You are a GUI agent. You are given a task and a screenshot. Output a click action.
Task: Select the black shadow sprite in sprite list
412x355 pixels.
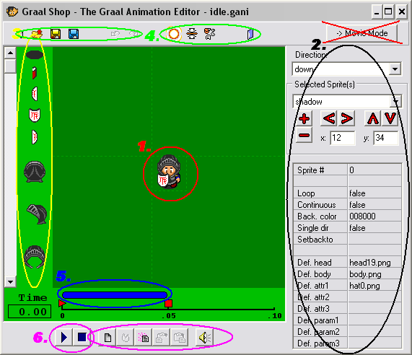click(x=35, y=55)
